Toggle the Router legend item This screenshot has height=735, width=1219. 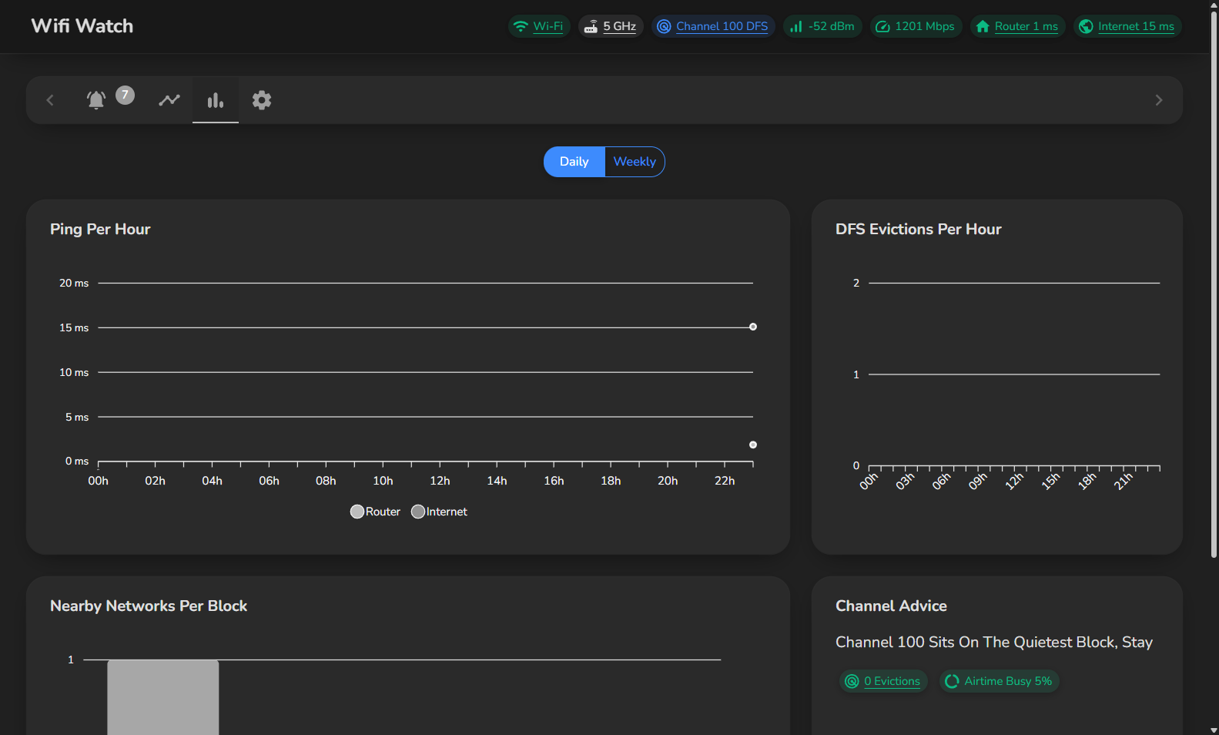pyautogui.click(x=375, y=512)
